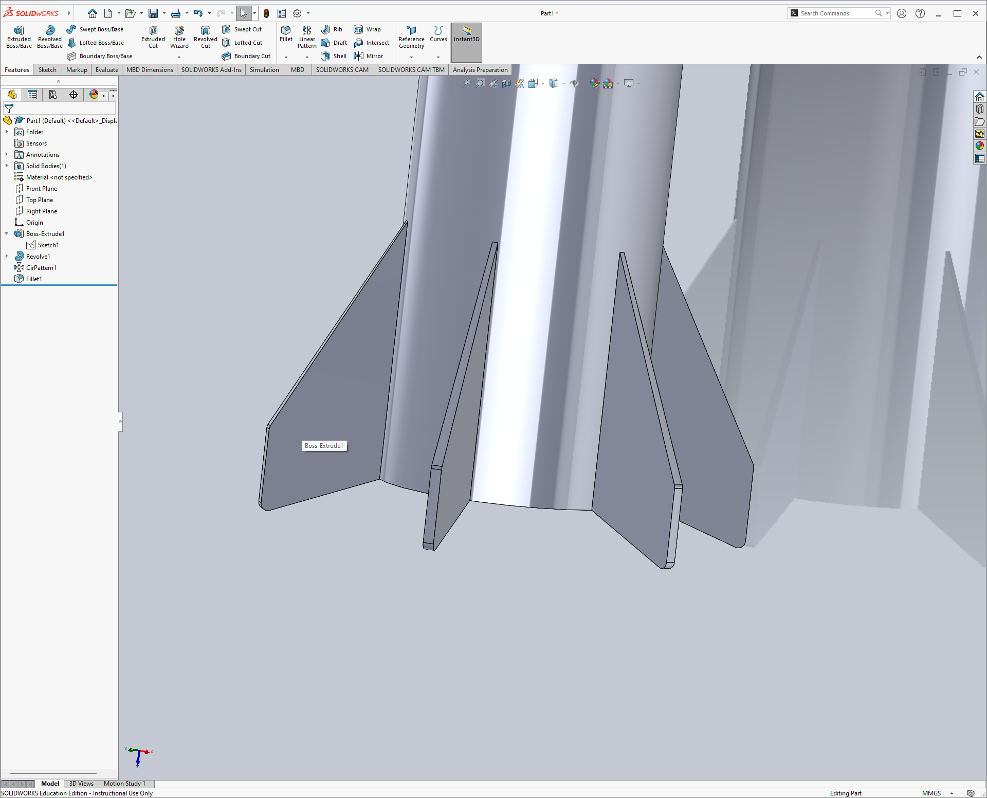The image size is (987, 798).
Task: Click the feature tree filter icon
Action: pos(9,108)
